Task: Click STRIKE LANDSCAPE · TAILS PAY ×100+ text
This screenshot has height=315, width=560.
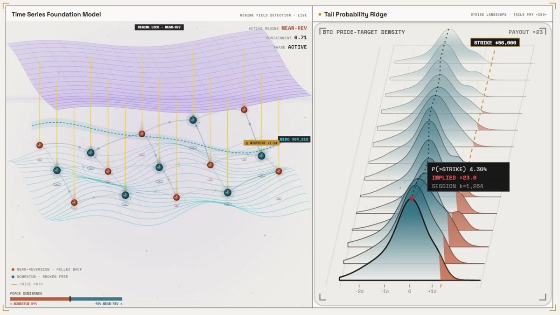Action: (x=509, y=15)
